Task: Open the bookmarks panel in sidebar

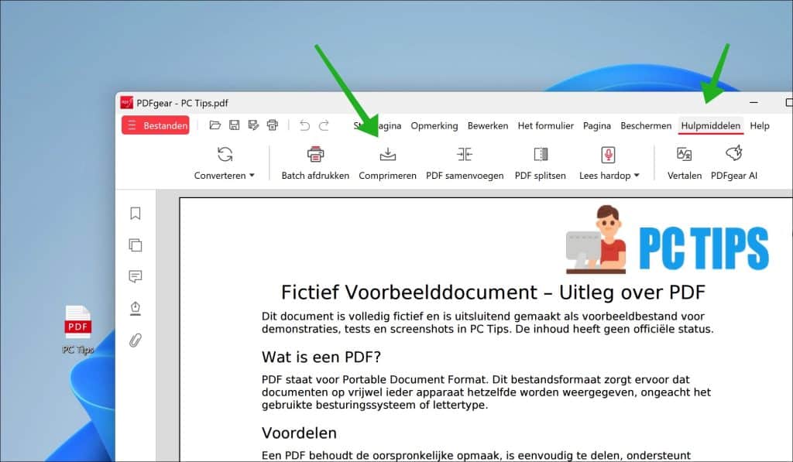Action: coord(135,214)
